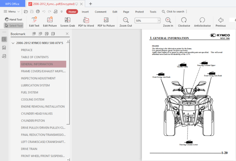This screenshot has height=161, width=236.
Task: Select the ENGINE REMOVAL/INSTALLATION bookmark
Action: tap(43, 107)
